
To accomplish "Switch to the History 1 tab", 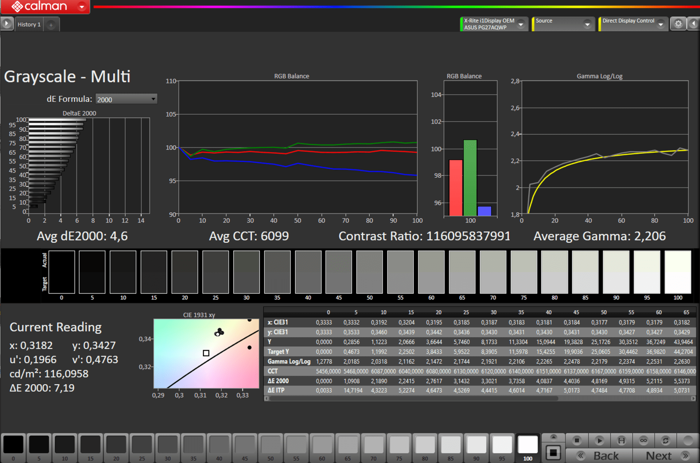I will pyautogui.click(x=29, y=24).
